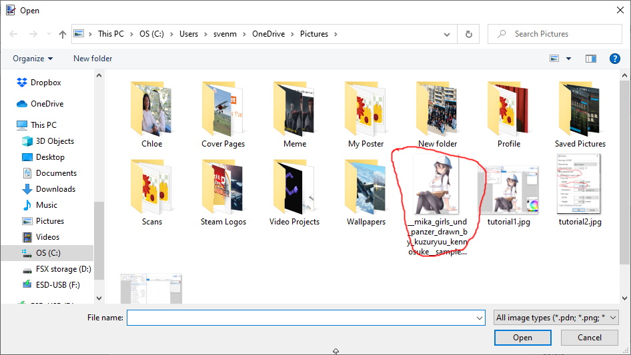Click the Forward navigation arrow

coord(33,34)
